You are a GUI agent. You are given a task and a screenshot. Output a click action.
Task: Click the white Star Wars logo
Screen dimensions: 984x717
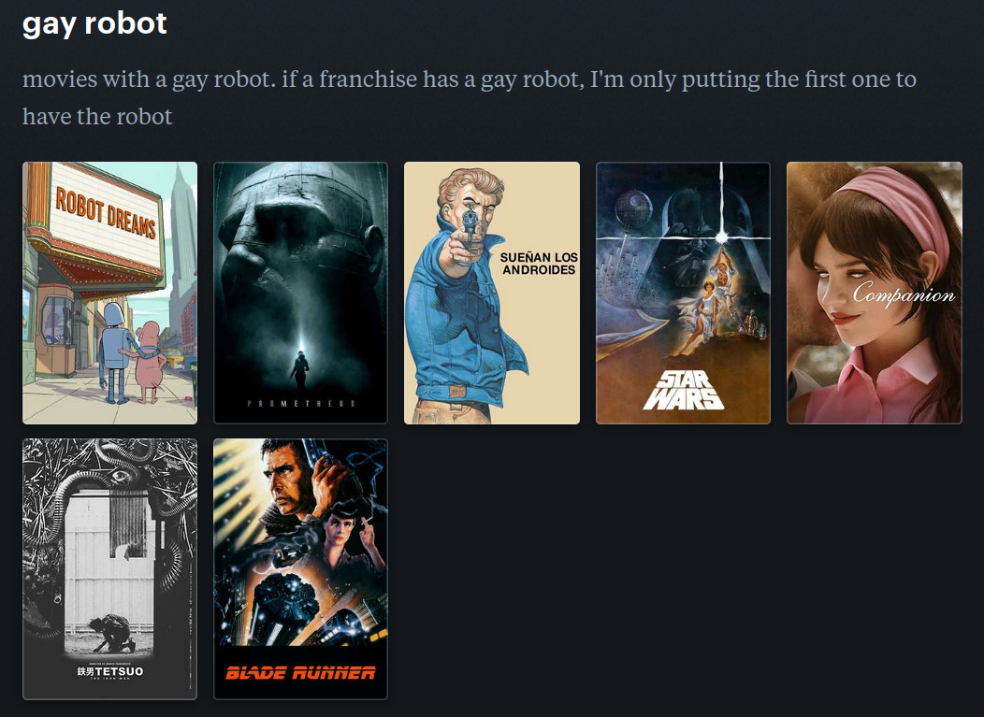click(x=683, y=390)
